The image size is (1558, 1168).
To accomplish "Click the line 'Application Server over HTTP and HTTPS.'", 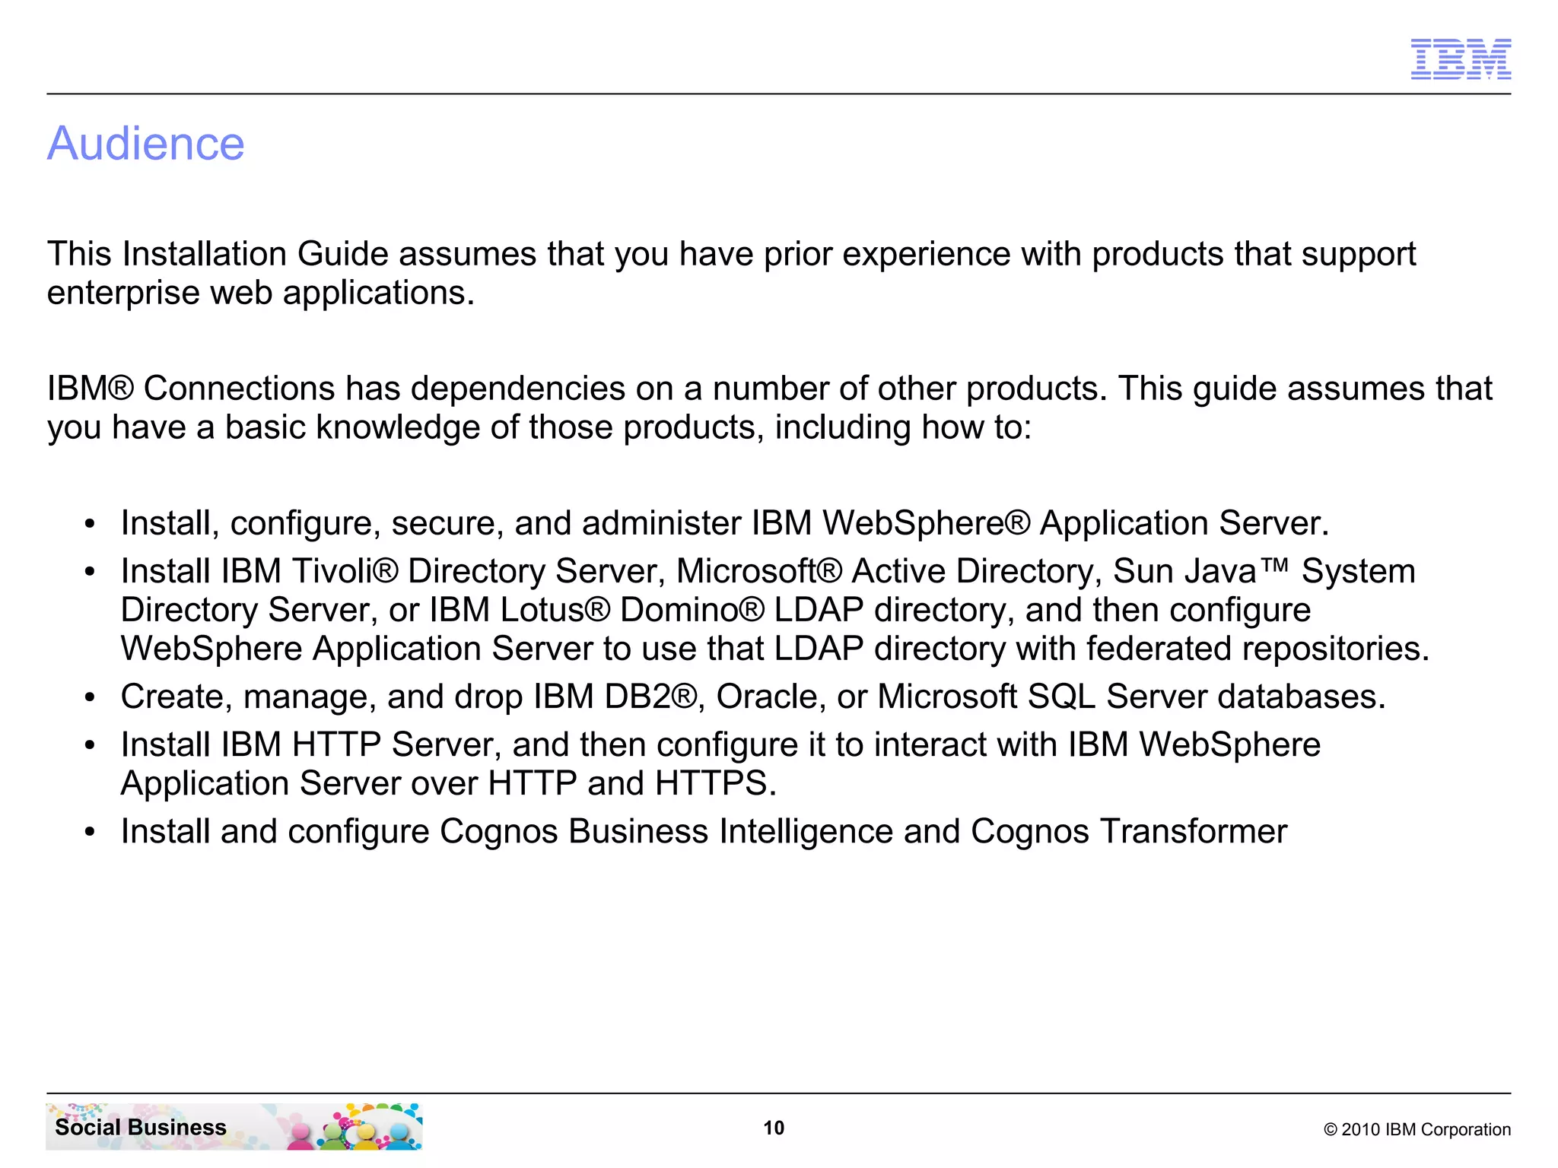I will [x=449, y=783].
